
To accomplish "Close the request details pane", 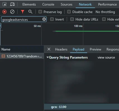I will point(49,49).
